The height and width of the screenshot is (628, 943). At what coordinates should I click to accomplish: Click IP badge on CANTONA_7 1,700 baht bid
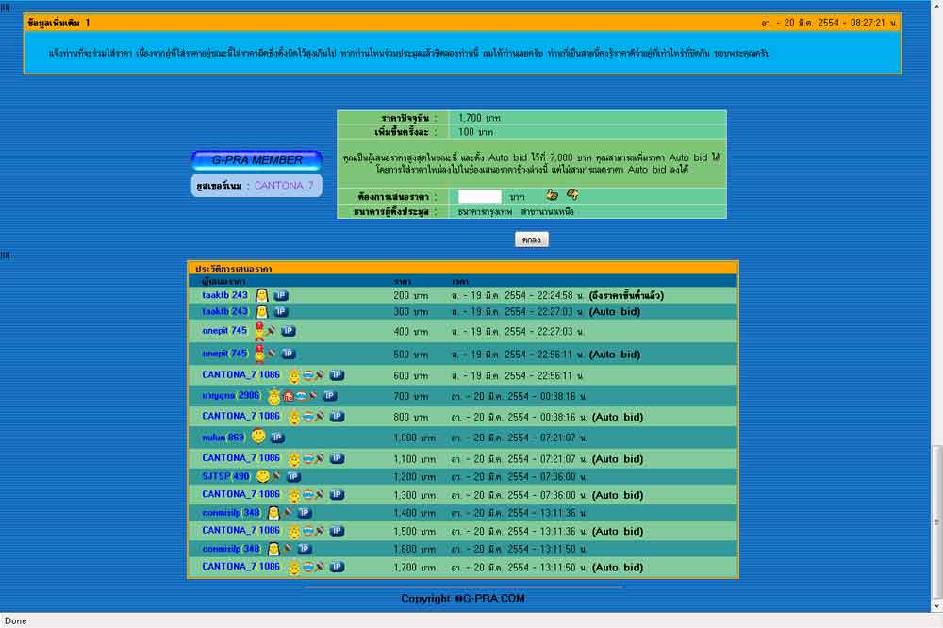tap(337, 568)
